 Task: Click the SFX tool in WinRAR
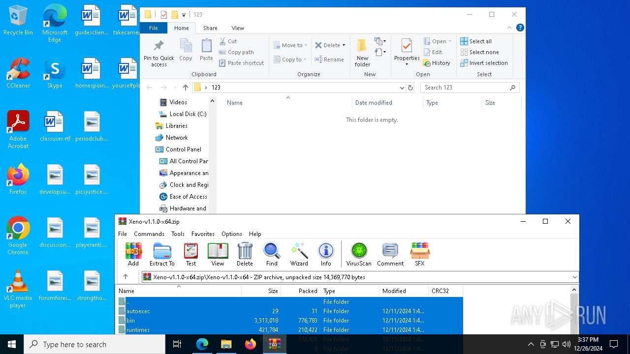419,254
